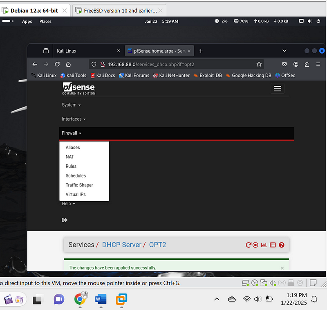Open Exploit-DB bookmark

coord(208,76)
